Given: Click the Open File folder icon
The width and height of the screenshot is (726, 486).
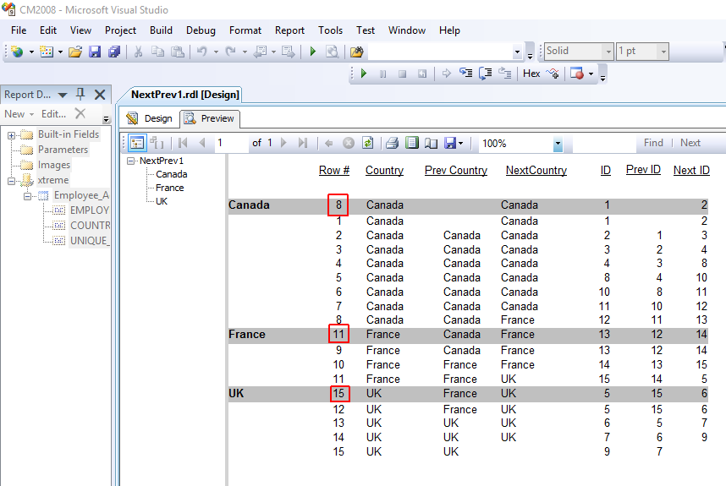Looking at the screenshot, I should click(x=75, y=52).
